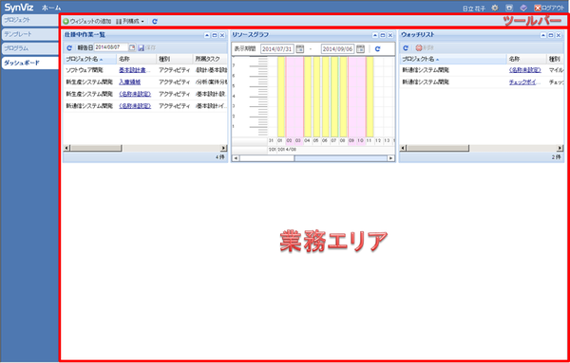Screen dimensions: 570x363
Task: Click 種別 column header in 仕掛中作業一覧
Action: pyautogui.click(x=175, y=59)
